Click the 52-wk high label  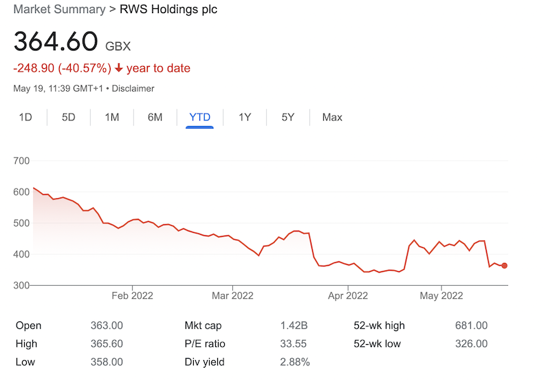(379, 326)
